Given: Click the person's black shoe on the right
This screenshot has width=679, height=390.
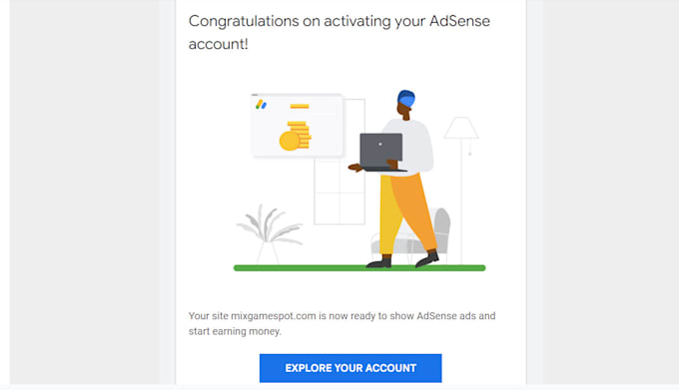Looking at the screenshot, I should (x=427, y=258).
